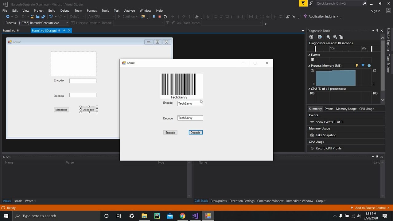Click the Save All toolbar icon
The height and width of the screenshot is (221, 393).
[x=43, y=17]
